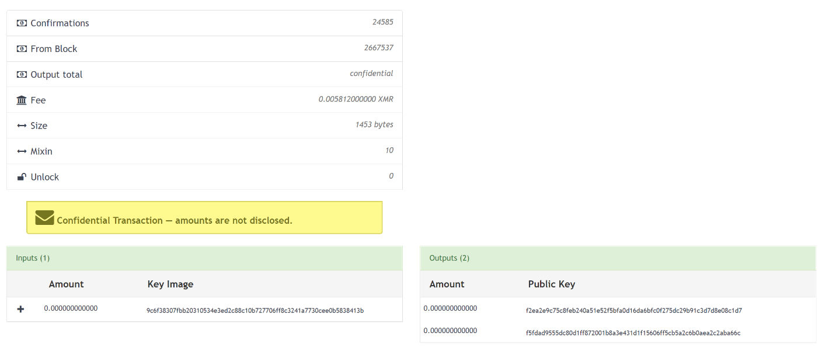Open the output public key starting with f5fdad95
The height and width of the screenshot is (347, 822).
pos(633,333)
